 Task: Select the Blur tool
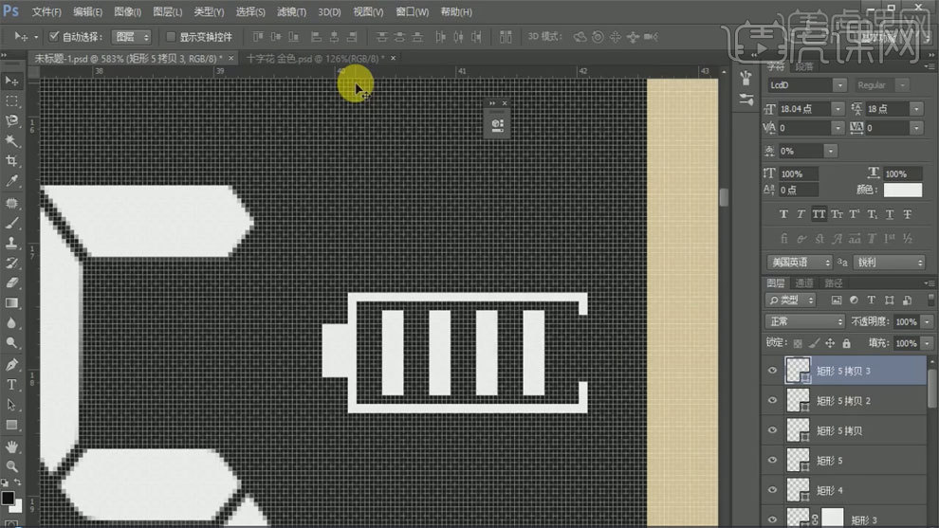pos(11,323)
